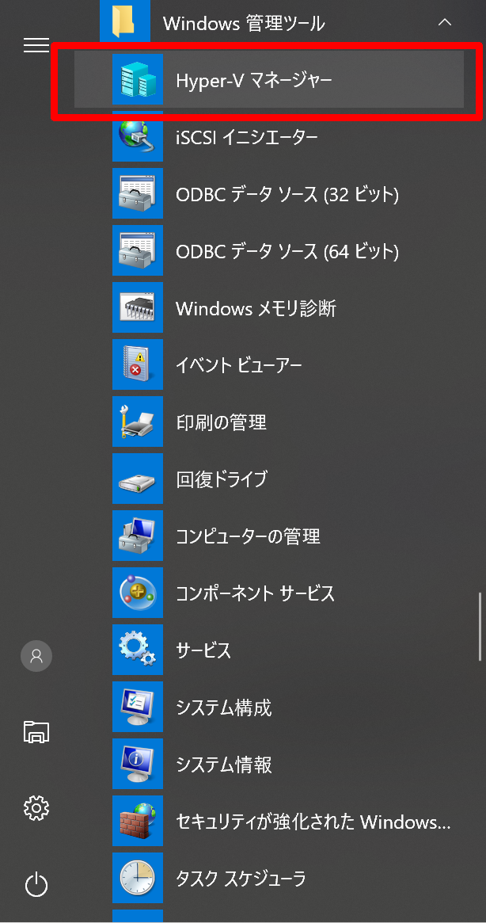Click the 印刷の管理 printer icon
This screenshot has height=923, width=486.
pyautogui.click(x=137, y=422)
